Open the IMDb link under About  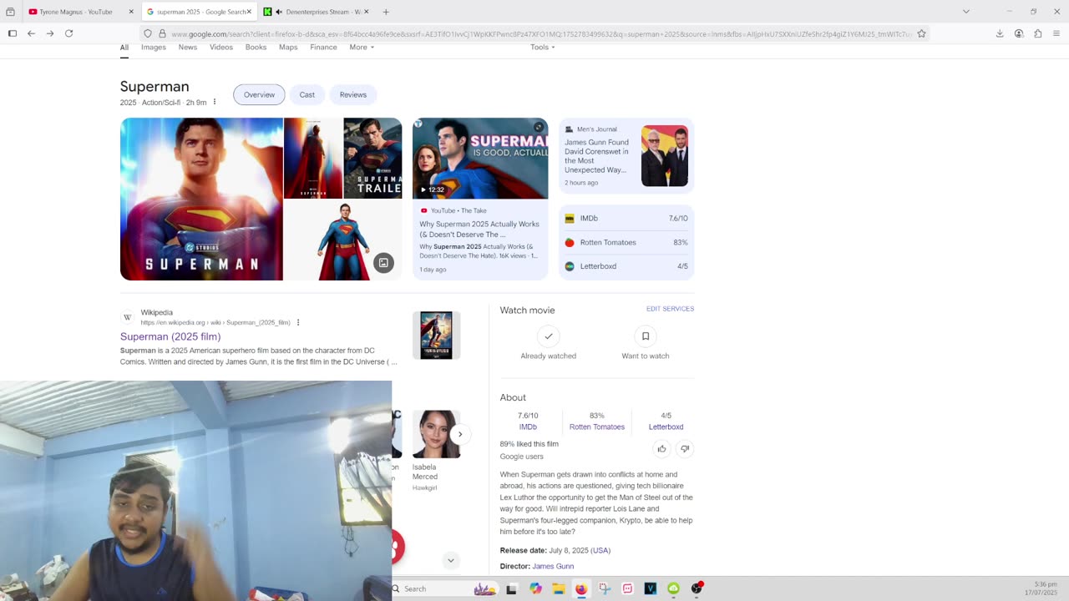[x=528, y=427]
